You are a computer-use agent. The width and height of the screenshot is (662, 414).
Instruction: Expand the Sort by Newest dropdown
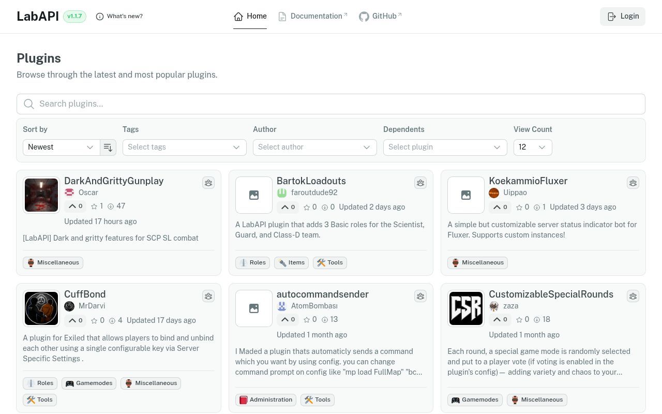[61, 147]
